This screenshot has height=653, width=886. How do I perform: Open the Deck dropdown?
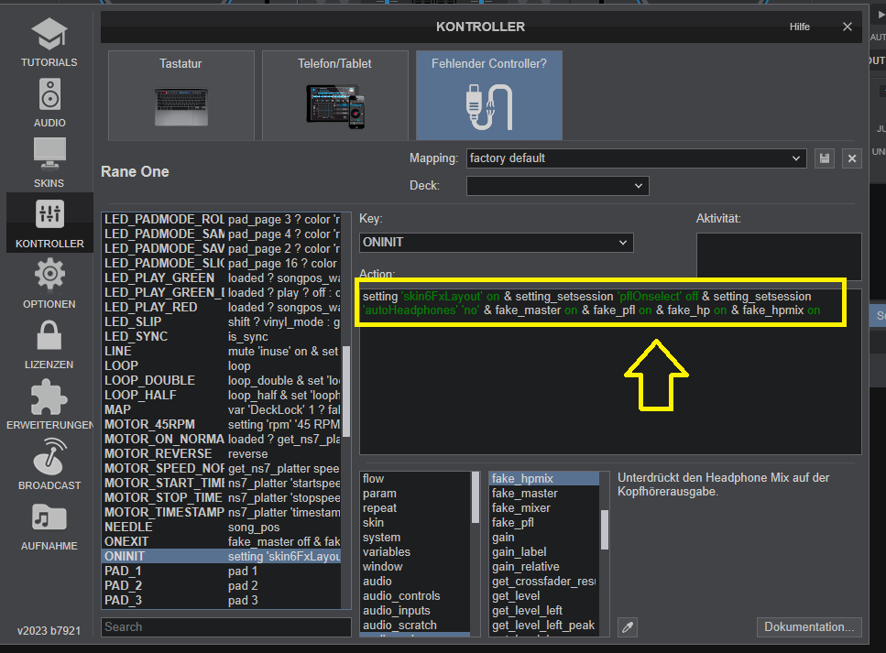point(558,186)
